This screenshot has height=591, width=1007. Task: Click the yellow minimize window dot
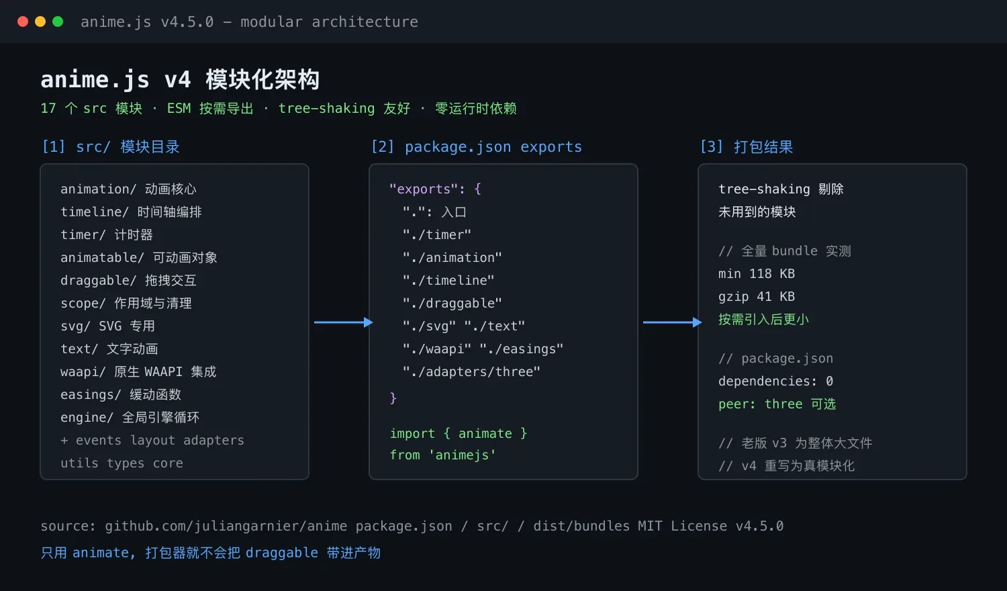pos(40,21)
